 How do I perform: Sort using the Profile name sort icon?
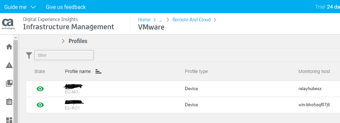click(x=99, y=71)
